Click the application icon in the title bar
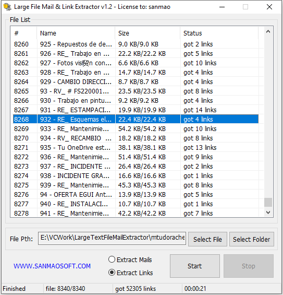 point(7,7)
